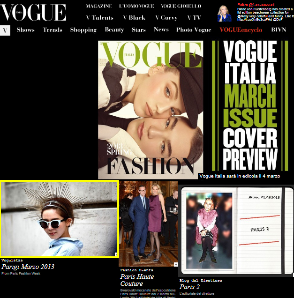Click the Fashion Events category label
The width and height of the screenshot is (294, 298).
pyautogui.click(x=136, y=270)
